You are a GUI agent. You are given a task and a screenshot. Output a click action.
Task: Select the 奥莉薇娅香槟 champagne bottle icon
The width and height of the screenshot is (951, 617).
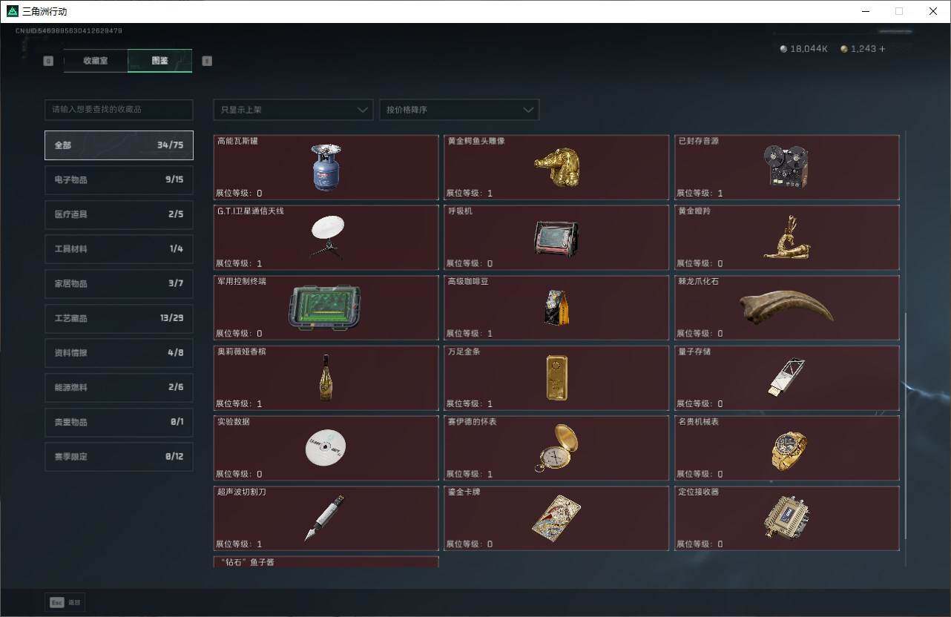(326, 377)
